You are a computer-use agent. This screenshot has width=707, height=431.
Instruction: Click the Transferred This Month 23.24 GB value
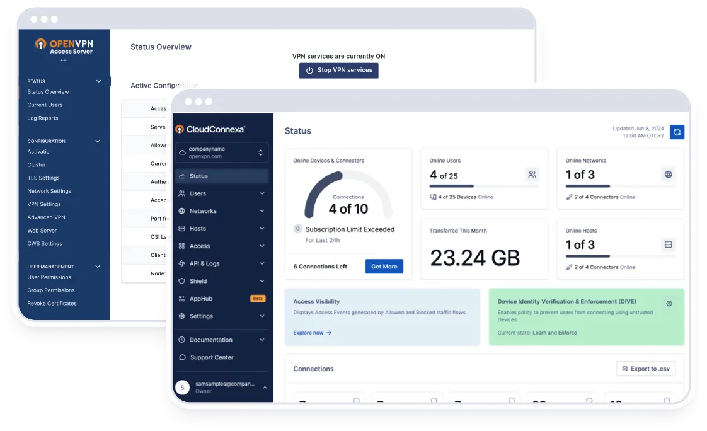coord(474,258)
